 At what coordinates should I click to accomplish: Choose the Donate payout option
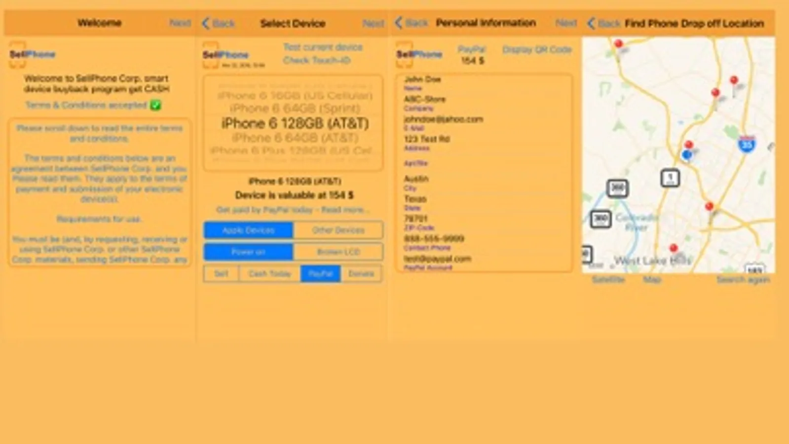(x=361, y=273)
